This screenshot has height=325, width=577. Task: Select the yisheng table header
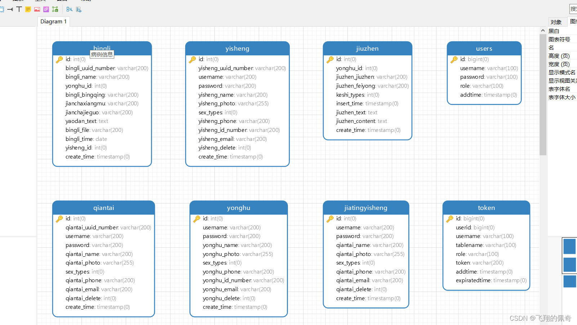[x=238, y=49]
